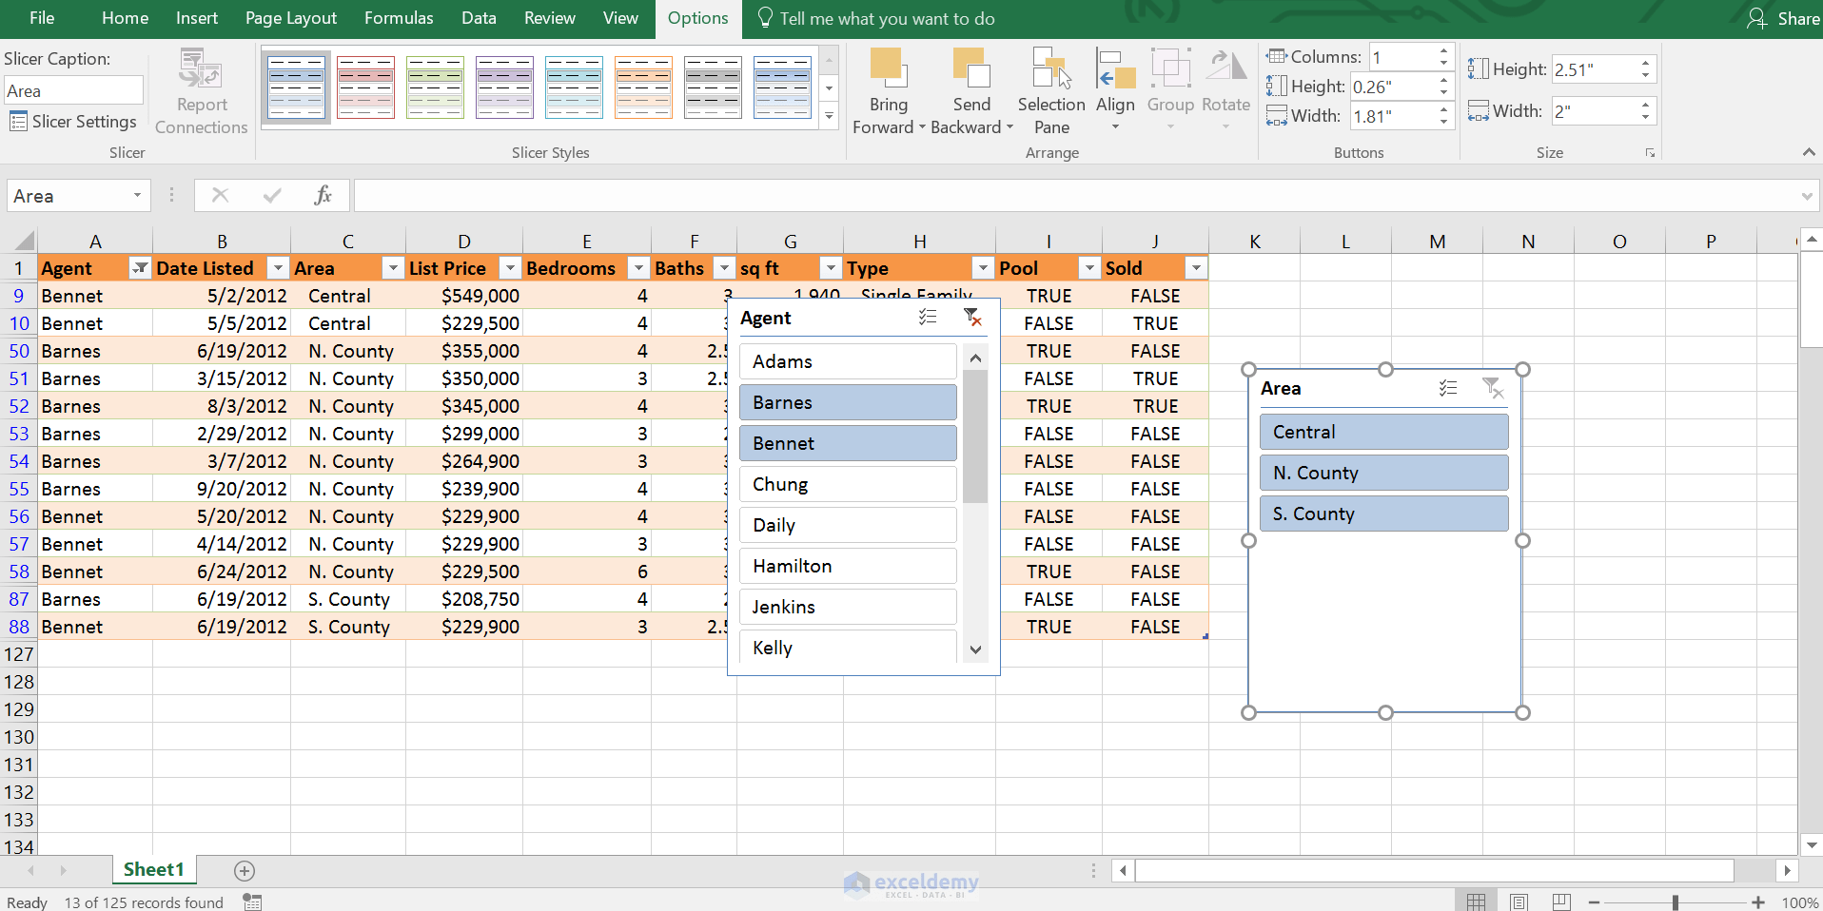The height and width of the screenshot is (911, 1823).
Task: Deselect Central in the Area slicer
Action: (1382, 431)
